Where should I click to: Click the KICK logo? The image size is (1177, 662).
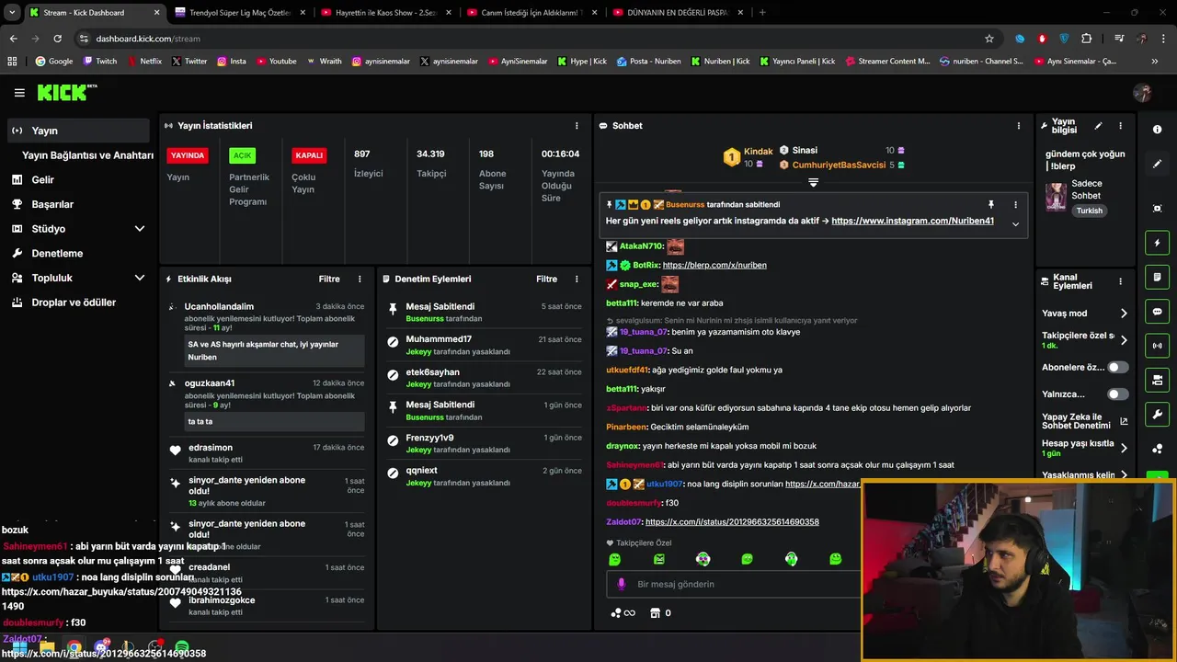66,93
